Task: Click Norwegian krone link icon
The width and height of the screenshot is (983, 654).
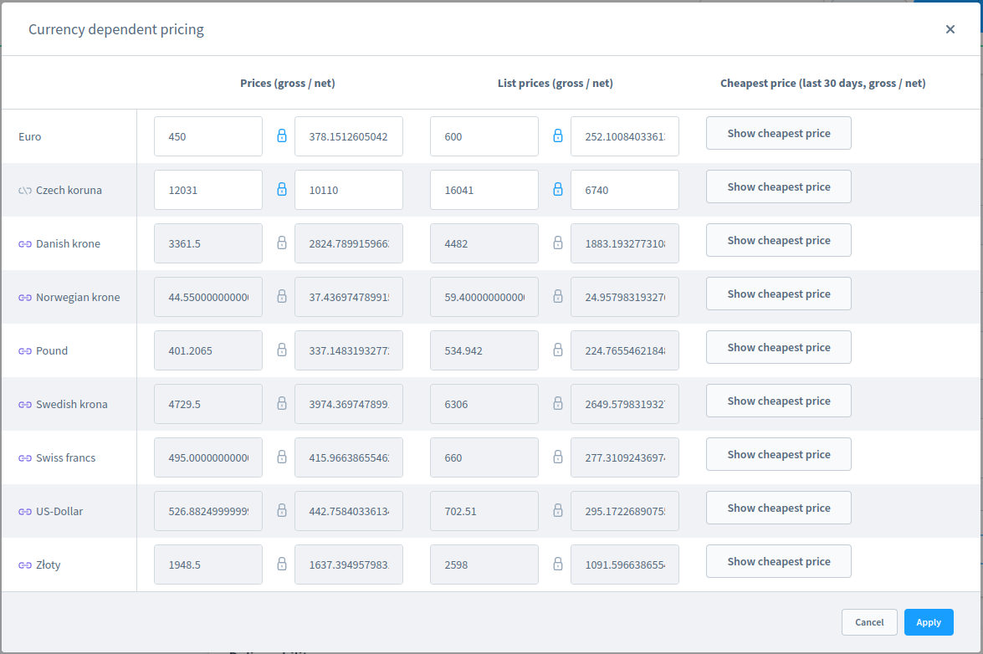Action: click(x=25, y=298)
